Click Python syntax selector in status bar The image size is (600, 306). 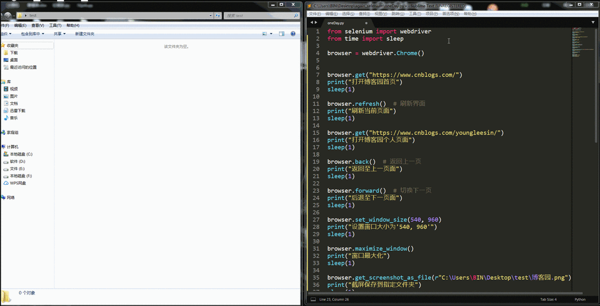click(580, 299)
